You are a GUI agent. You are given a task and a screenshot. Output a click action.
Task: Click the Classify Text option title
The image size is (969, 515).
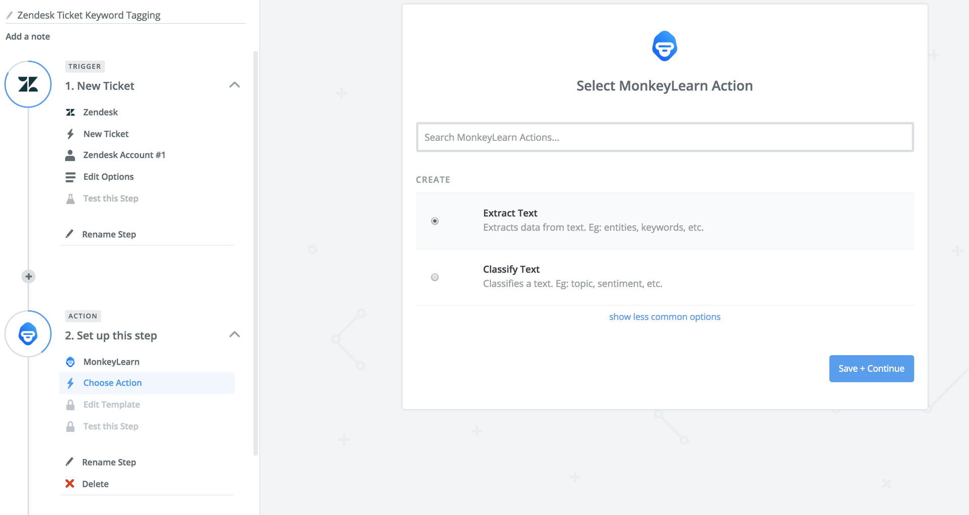click(511, 269)
